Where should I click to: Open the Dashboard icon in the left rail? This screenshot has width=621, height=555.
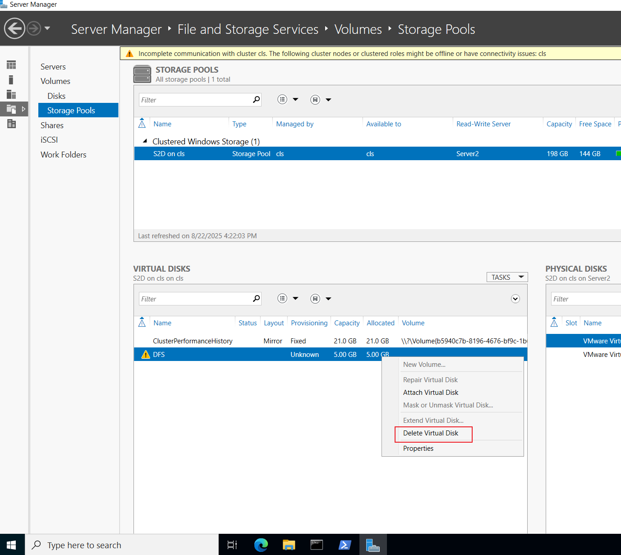[11, 65]
